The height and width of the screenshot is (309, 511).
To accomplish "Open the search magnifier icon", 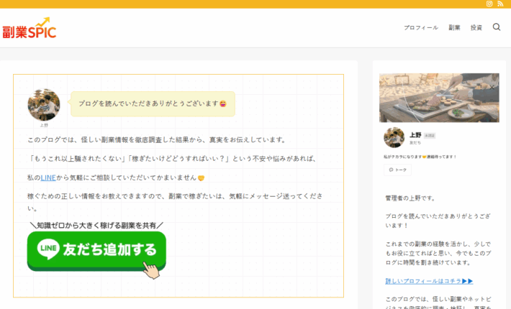I will click(x=497, y=27).
